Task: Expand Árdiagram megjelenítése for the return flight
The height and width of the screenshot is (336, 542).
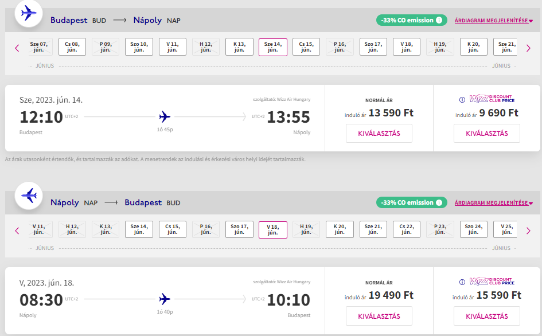Action: coord(493,203)
